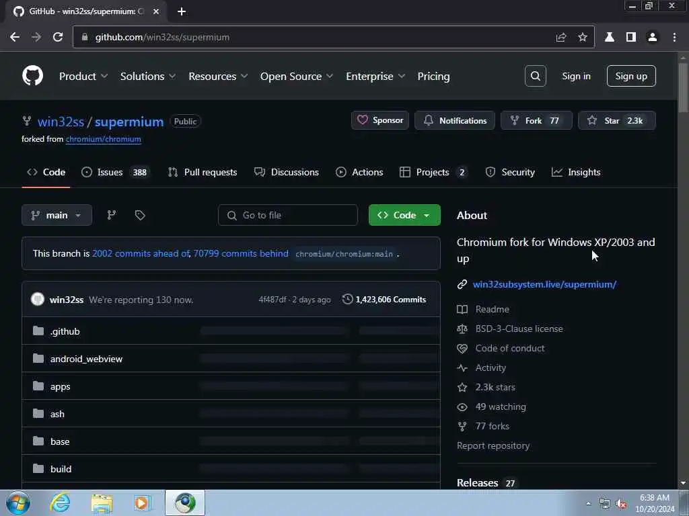This screenshot has width=689, height=516.
Task: Click the Sign in link
Action: (576, 76)
